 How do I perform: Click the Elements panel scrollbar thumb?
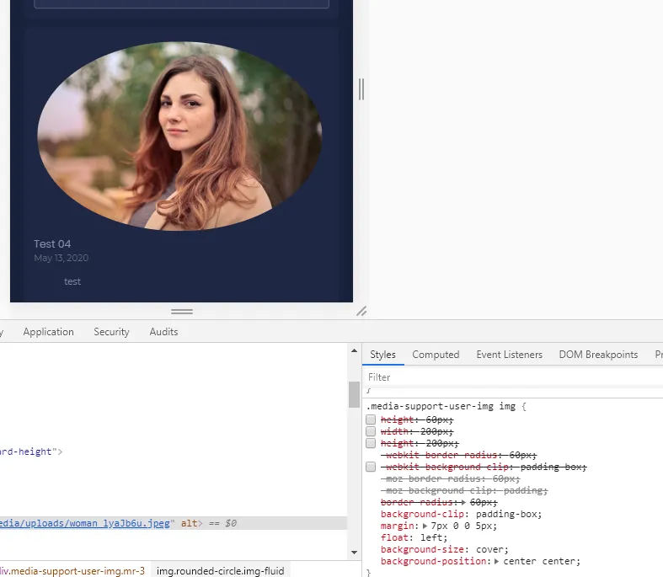[x=355, y=394]
